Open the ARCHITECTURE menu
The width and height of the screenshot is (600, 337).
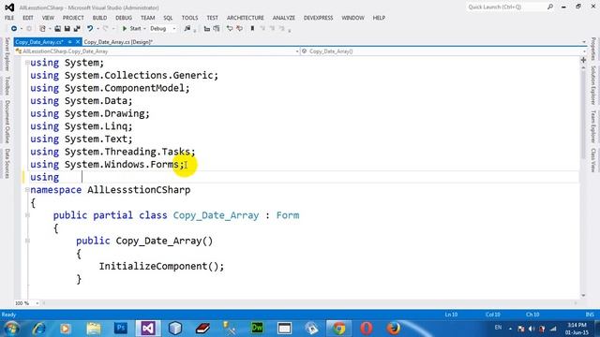coord(246,18)
